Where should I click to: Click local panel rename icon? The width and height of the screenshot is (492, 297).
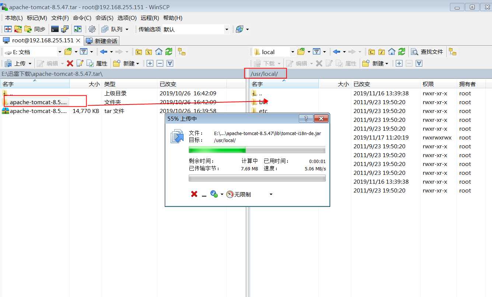pyautogui.click(x=80, y=63)
